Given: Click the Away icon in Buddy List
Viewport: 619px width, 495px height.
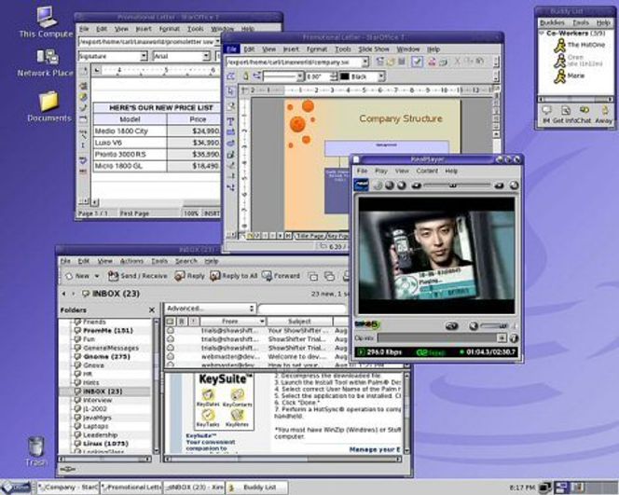Looking at the screenshot, I should pyautogui.click(x=605, y=111).
